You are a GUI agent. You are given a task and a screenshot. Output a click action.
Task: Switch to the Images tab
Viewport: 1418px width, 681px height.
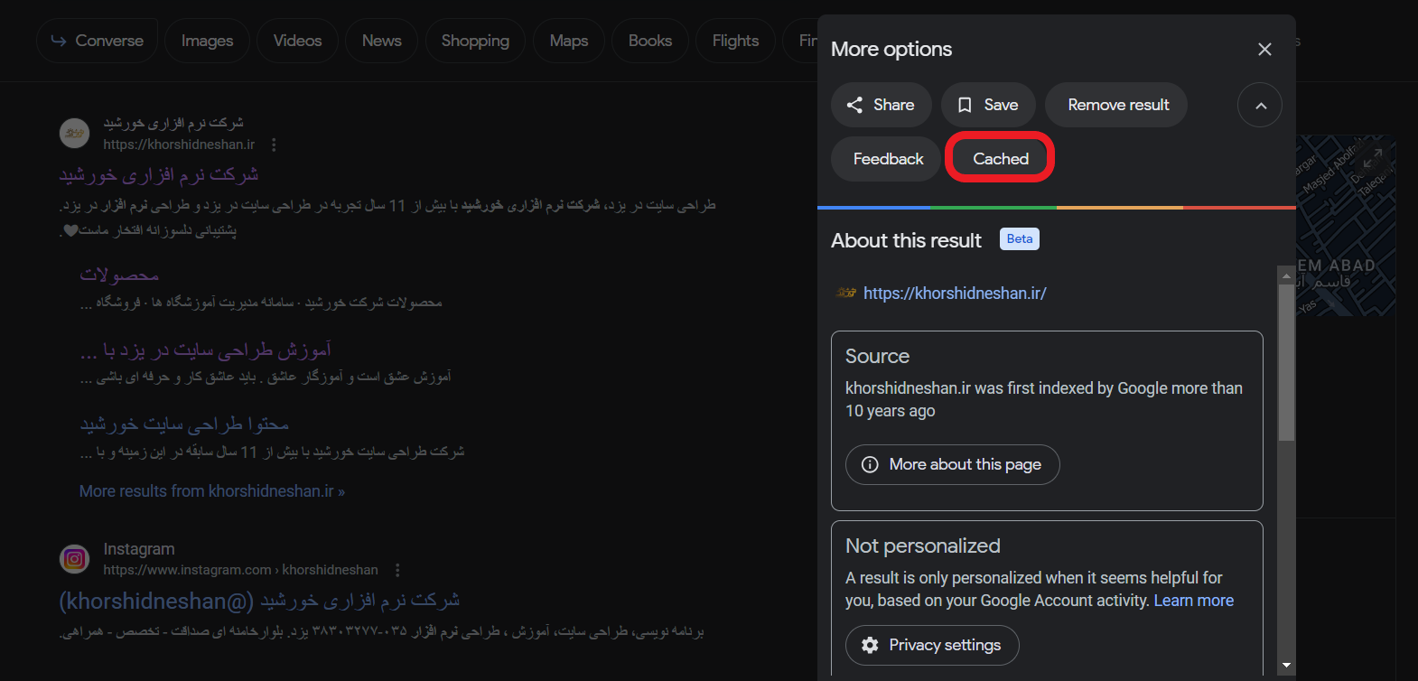click(207, 41)
